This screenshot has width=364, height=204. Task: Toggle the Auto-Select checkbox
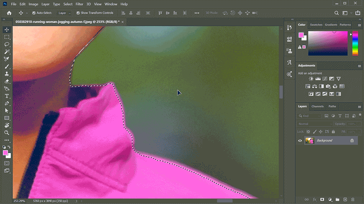click(x=34, y=13)
